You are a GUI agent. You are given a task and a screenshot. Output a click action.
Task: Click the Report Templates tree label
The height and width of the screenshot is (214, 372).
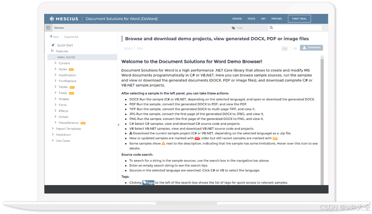coord(68,129)
